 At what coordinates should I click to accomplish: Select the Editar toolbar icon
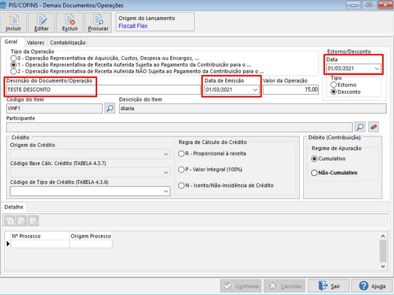[41, 23]
